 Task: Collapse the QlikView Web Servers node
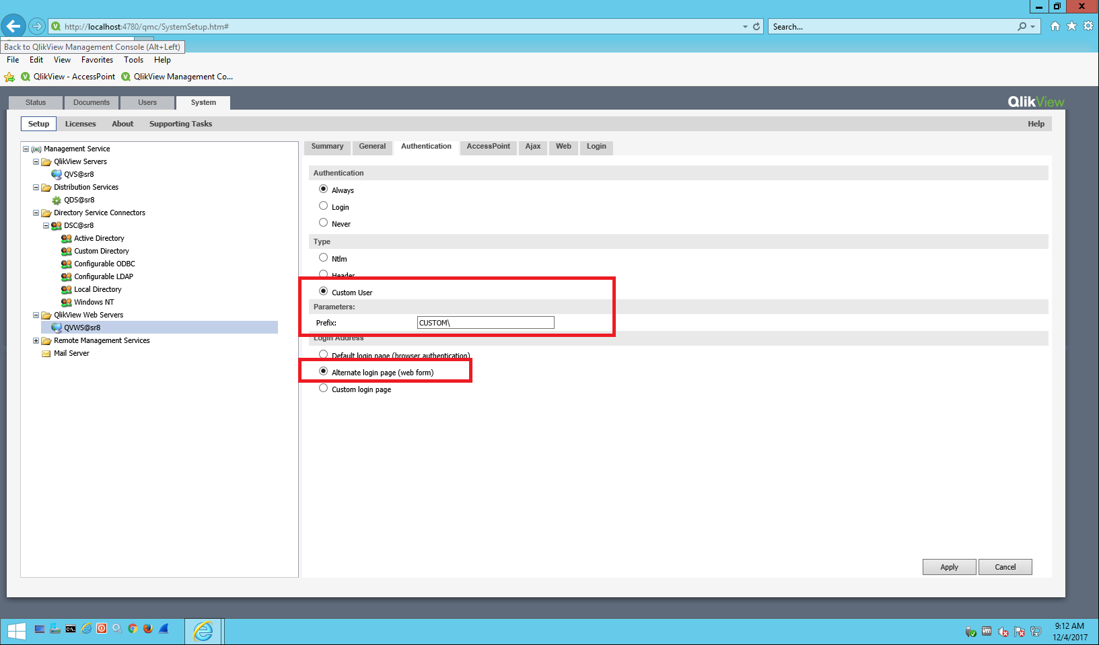36,315
